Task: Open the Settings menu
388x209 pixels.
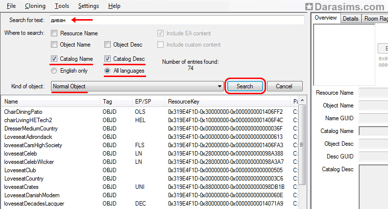Action: coord(88,6)
